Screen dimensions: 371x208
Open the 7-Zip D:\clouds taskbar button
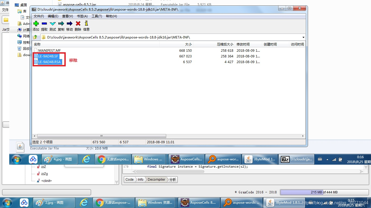(x=297, y=159)
